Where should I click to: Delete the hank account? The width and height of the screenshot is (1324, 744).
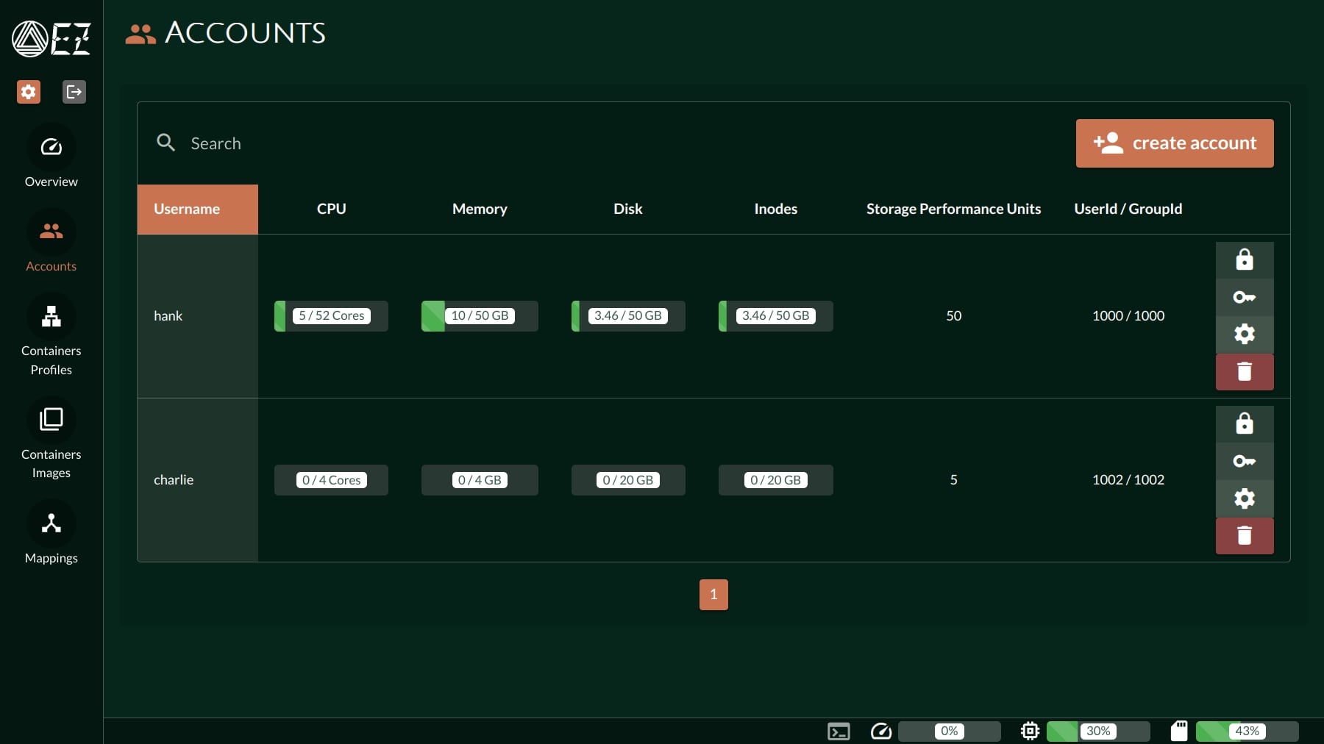pyautogui.click(x=1244, y=372)
